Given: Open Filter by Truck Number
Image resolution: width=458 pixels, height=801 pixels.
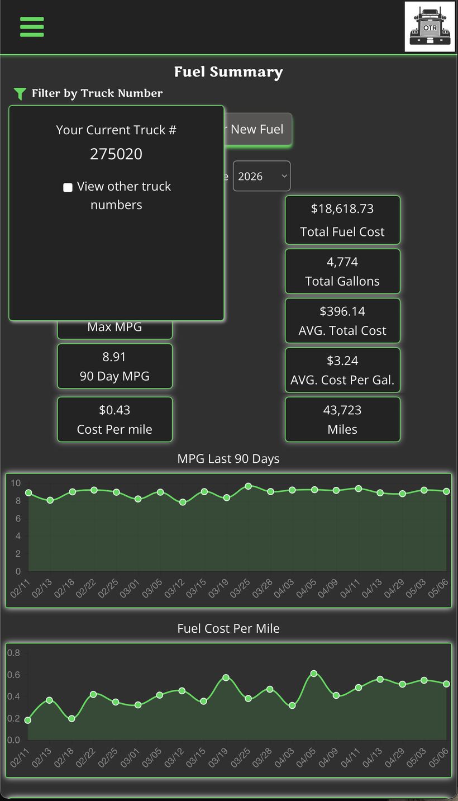Looking at the screenshot, I should click(x=97, y=93).
